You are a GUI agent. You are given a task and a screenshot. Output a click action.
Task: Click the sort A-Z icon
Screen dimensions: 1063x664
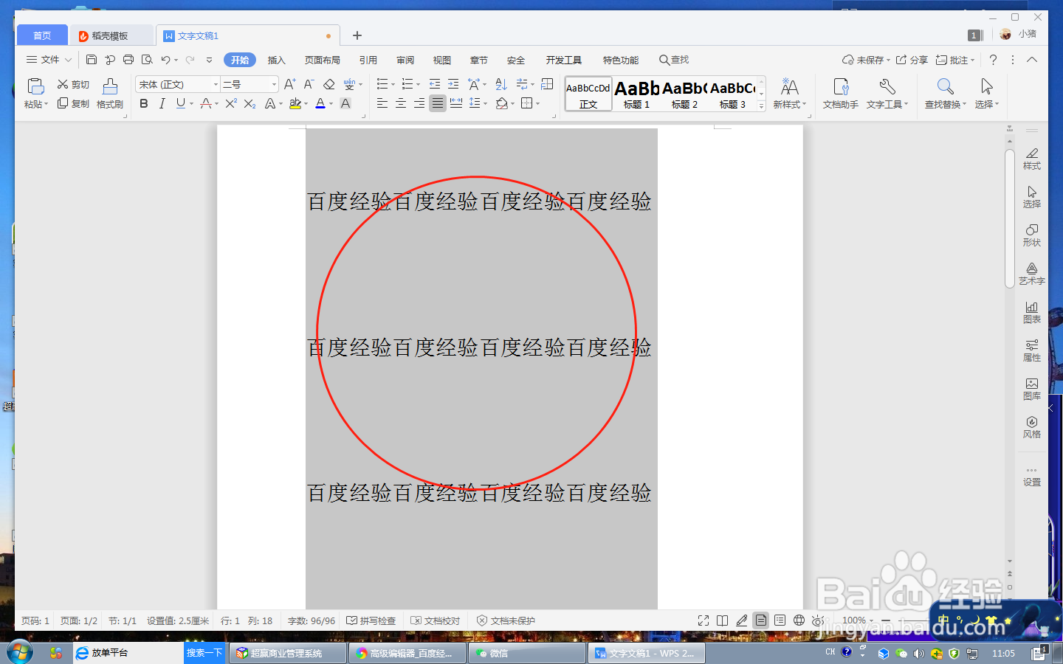tap(501, 85)
